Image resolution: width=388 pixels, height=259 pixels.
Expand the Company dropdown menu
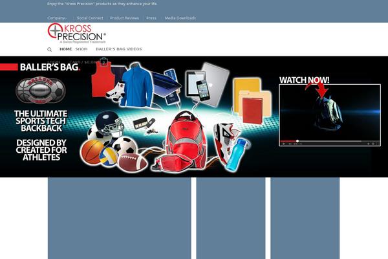[57, 18]
